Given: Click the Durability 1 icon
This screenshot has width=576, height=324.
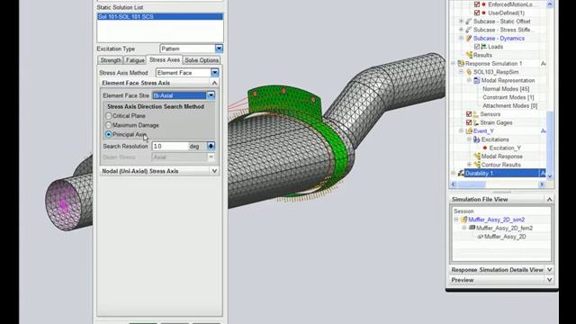Looking at the screenshot, I should pyautogui.click(x=461, y=174).
